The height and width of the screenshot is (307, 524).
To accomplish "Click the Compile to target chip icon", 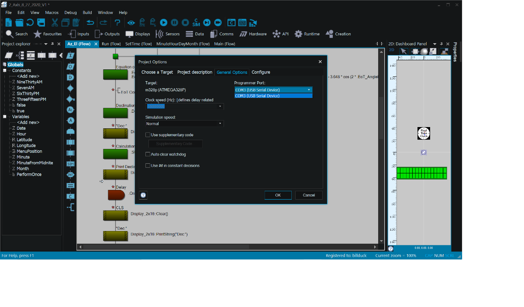I will [253, 23].
